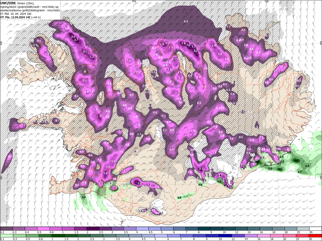
Task: Click the light grey 25–30 legend swatch
Action: (303, 229)
